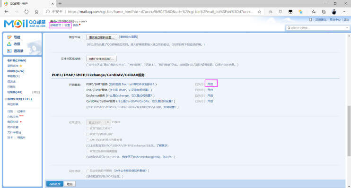
Task: Check 收取垃圾邮件隔离提醒 checkbox
Action: 88,151
